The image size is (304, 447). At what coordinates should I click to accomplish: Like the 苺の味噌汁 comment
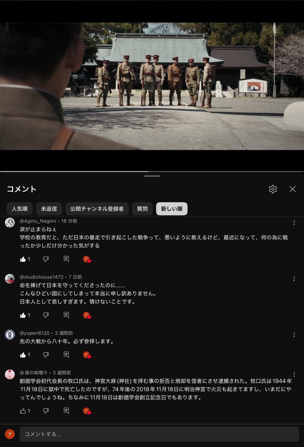23,411
